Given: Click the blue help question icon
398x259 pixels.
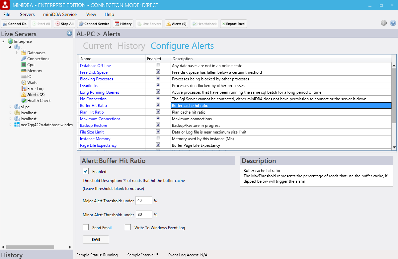Looking at the screenshot, I should (x=393, y=23).
